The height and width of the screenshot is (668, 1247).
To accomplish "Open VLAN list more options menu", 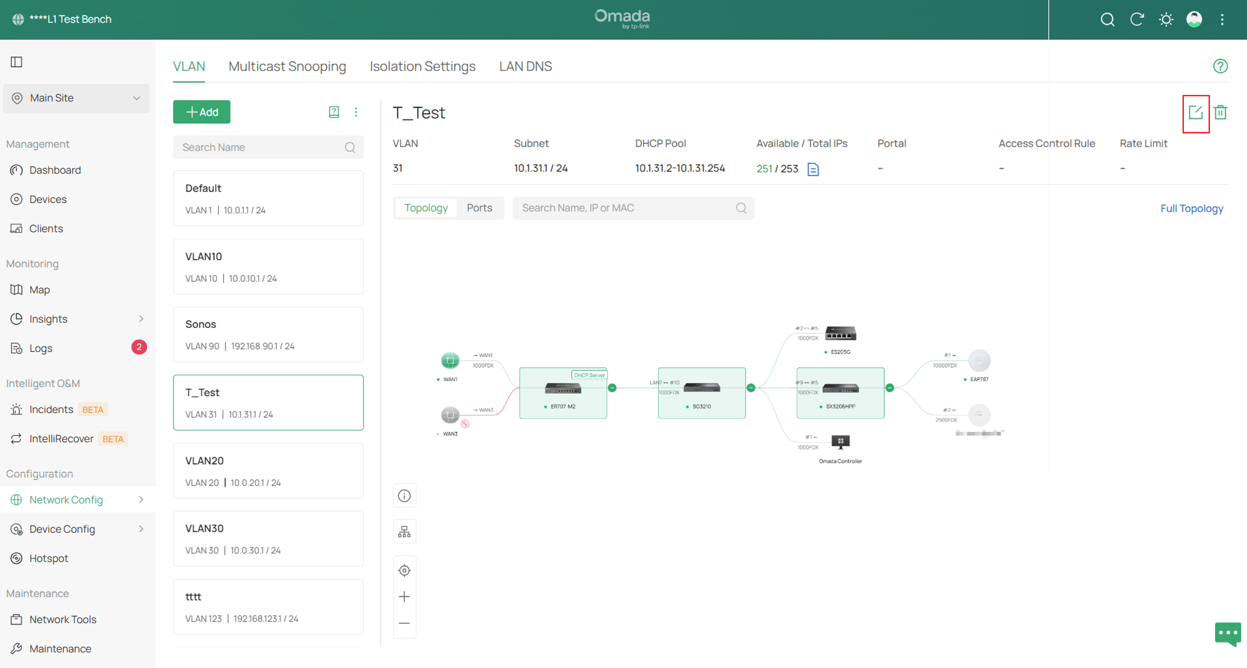I will pos(356,112).
